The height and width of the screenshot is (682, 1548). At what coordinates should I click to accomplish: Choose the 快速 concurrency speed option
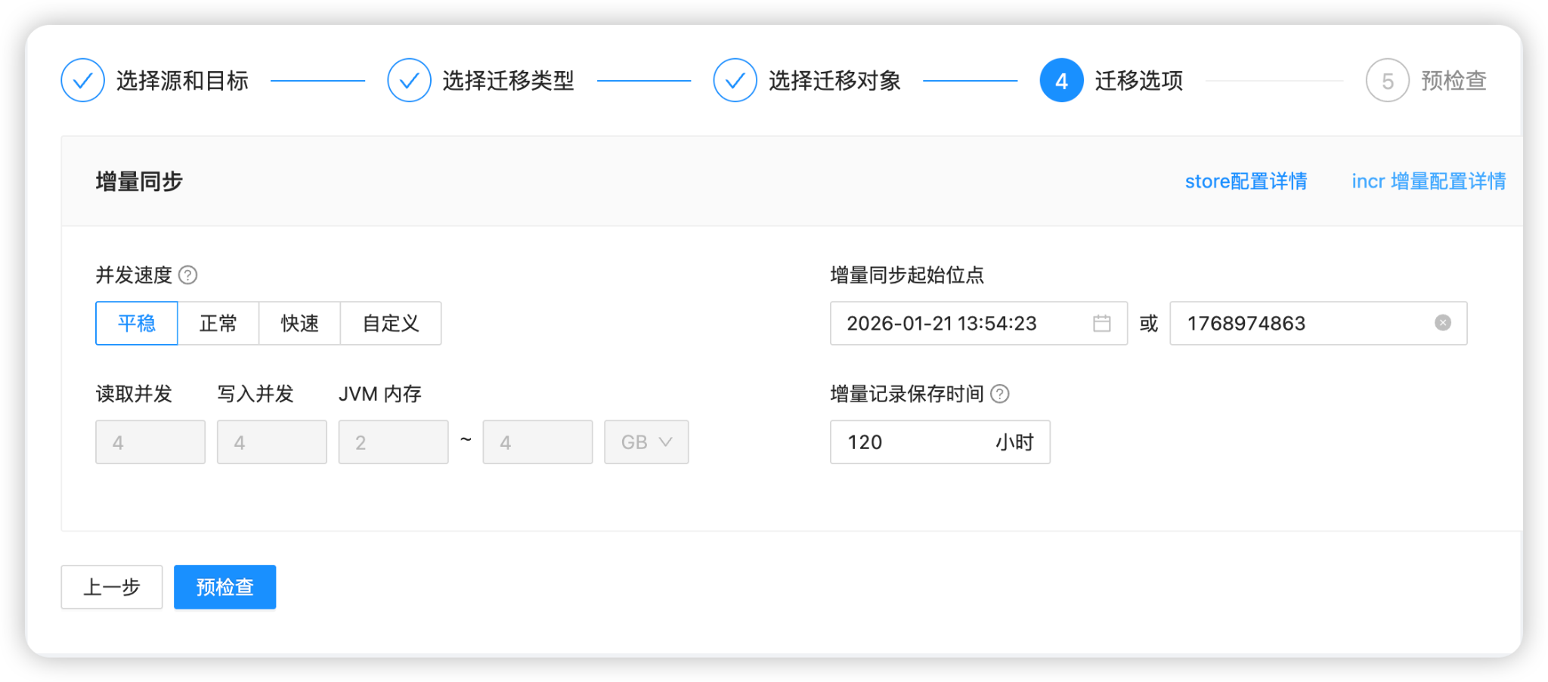(299, 324)
